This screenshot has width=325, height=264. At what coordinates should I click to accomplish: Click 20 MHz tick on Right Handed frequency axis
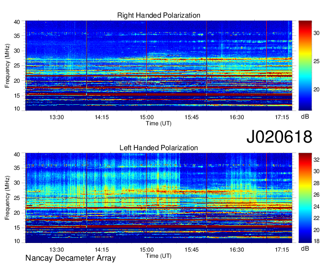click(x=17, y=81)
